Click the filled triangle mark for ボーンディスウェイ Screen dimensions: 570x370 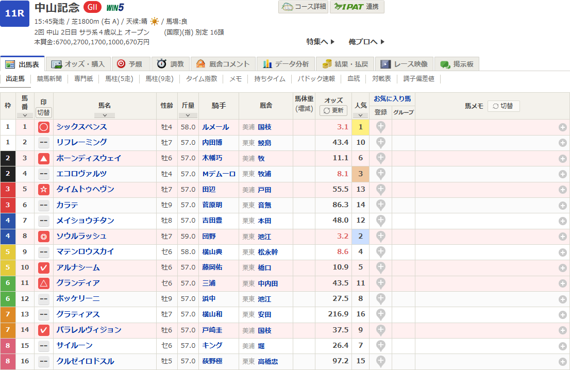point(44,158)
